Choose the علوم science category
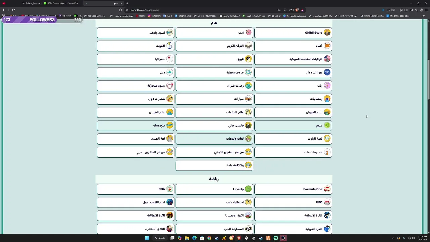Viewport: 430px width, 242px height. 293,125
